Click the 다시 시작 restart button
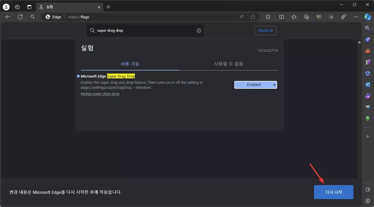This screenshot has width=374, height=207. pos(334,192)
